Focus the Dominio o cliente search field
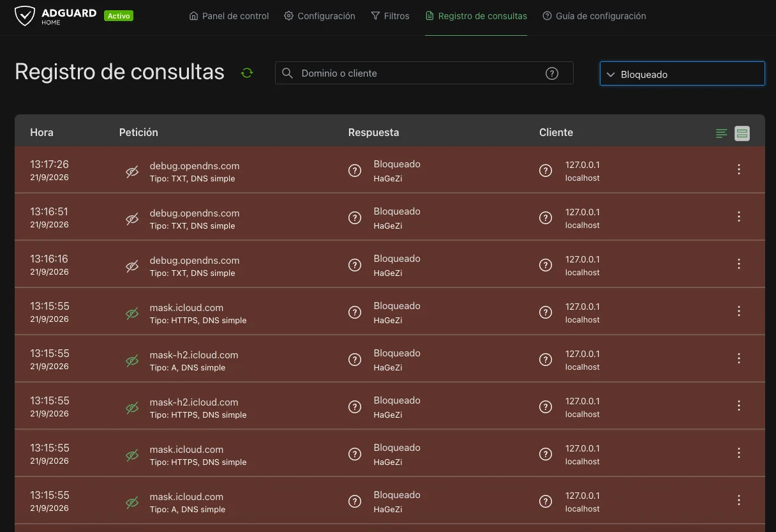This screenshot has height=532, width=776. pos(424,73)
